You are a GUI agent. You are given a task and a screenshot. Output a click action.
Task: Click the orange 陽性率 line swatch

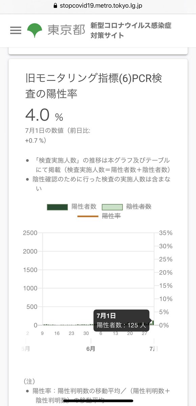(x=88, y=216)
